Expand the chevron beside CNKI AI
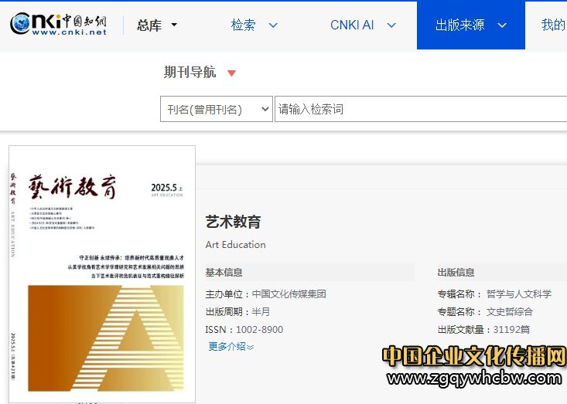The height and width of the screenshot is (404, 567). click(x=391, y=25)
